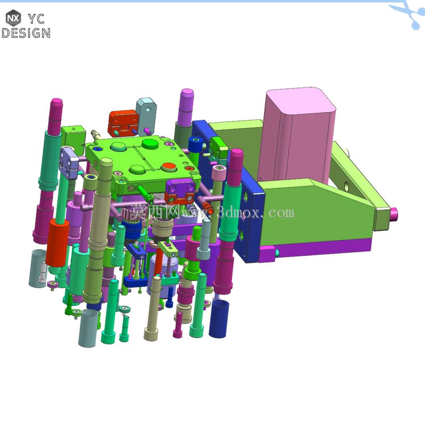This screenshot has width=425, height=425.
Task: Select the large pink motor housing block
Action: click(297, 135)
